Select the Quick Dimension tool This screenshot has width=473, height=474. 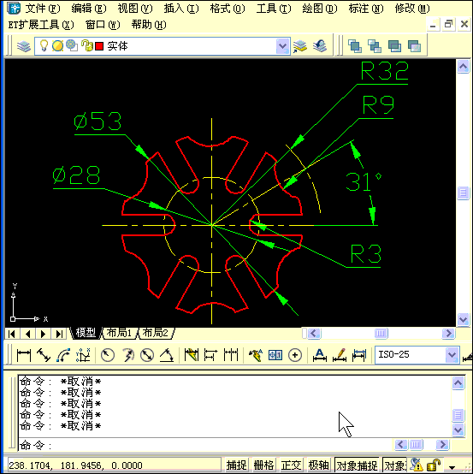(x=192, y=355)
